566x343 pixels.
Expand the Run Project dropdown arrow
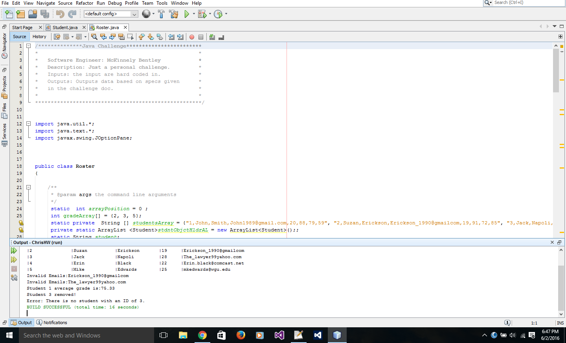pyautogui.click(x=194, y=14)
